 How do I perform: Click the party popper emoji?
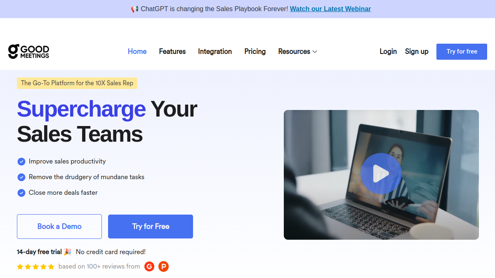click(67, 252)
